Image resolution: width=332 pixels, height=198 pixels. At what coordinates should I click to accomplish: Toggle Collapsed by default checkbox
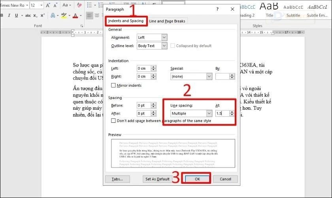(173, 46)
